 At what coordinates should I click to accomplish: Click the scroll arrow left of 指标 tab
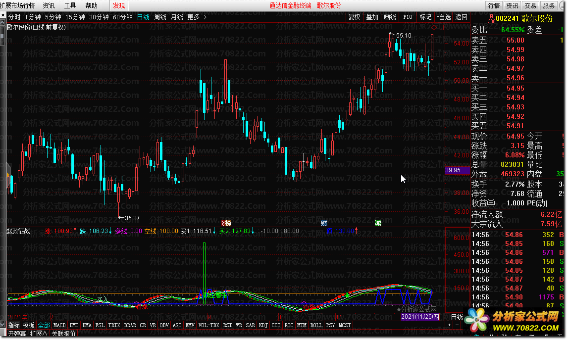(x=3, y=325)
